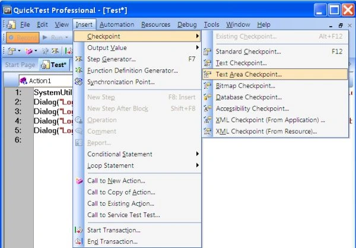Expand the Checkpoint submenu

(137, 36)
